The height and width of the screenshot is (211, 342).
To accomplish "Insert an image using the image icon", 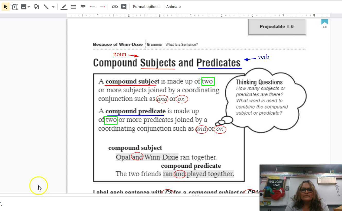I will 23,6.
